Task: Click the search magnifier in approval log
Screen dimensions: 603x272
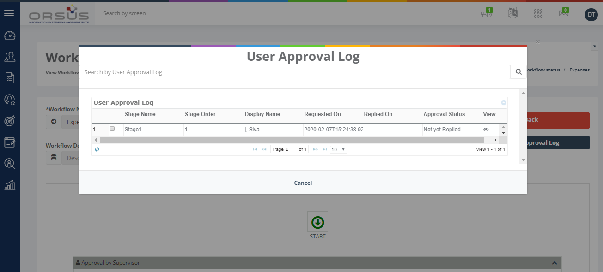Action: pyautogui.click(x=518, y=72)
